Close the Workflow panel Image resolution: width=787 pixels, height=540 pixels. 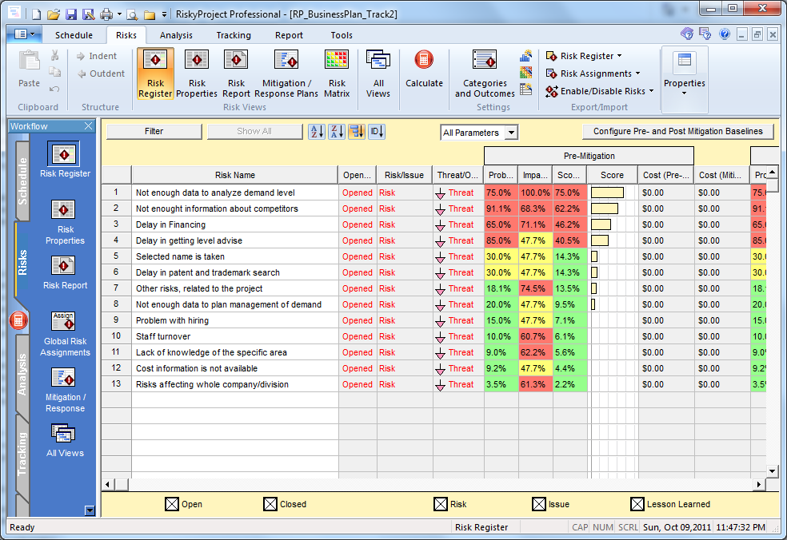[x=88, y=126]
